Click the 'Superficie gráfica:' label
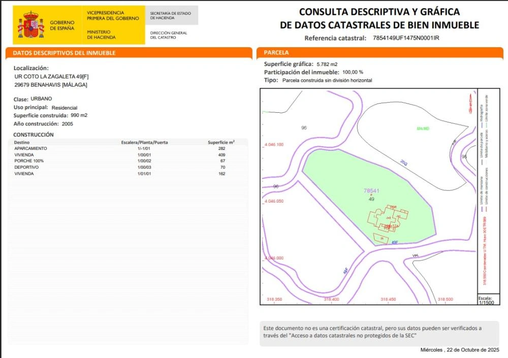This screenshot has width=508, height=358. 289,64
